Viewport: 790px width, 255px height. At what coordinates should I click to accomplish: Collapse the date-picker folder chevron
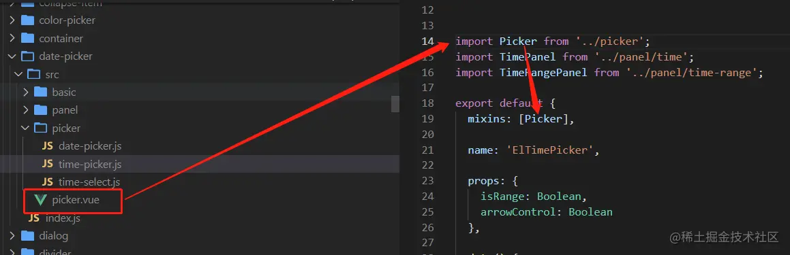(x=12, y=56)
